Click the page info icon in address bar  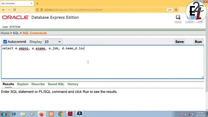click(42, 10)
